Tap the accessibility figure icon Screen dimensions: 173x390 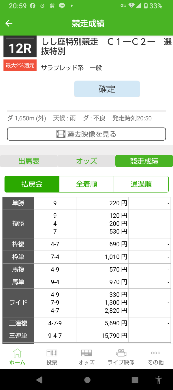click(x=159, y=380)
